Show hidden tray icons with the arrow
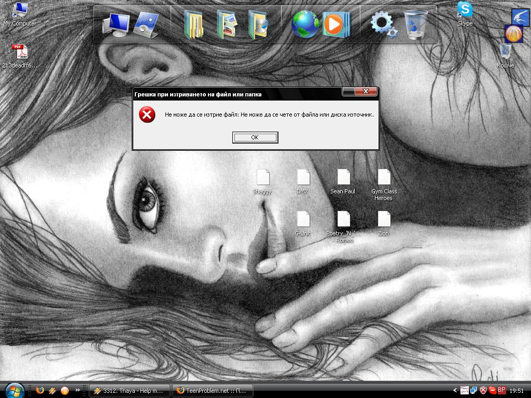 click(455, 391)
